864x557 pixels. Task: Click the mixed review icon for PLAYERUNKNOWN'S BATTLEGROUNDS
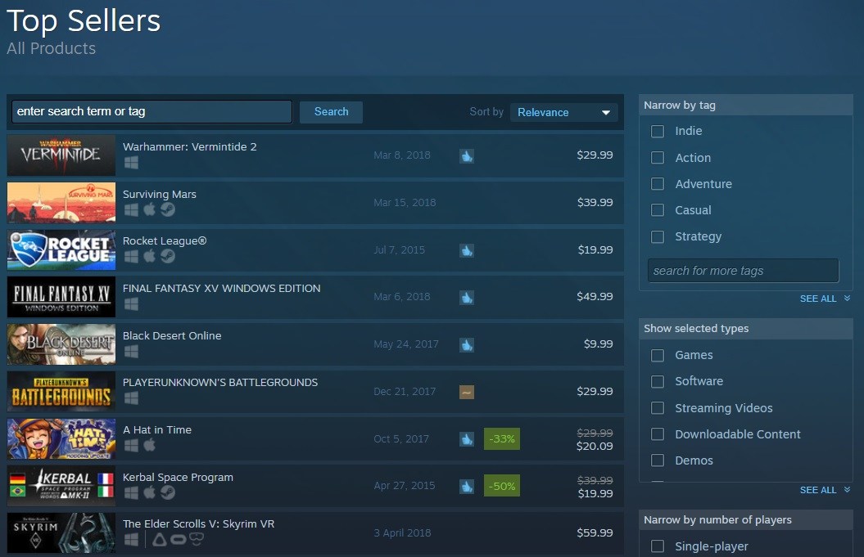[466, 392]
